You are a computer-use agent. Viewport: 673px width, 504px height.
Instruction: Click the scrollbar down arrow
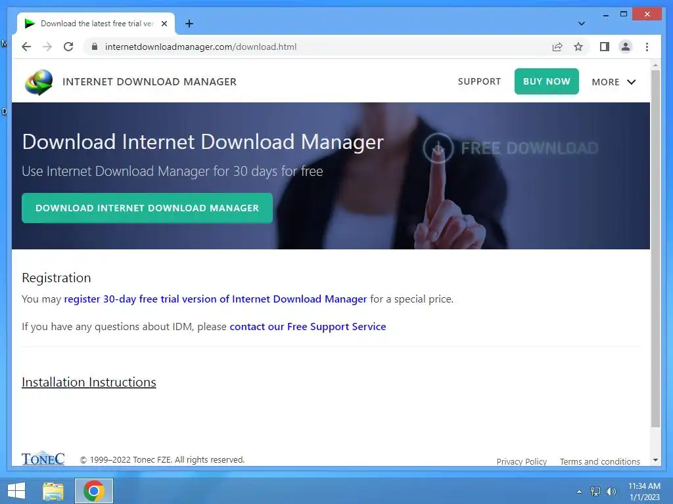pos(655,460)
